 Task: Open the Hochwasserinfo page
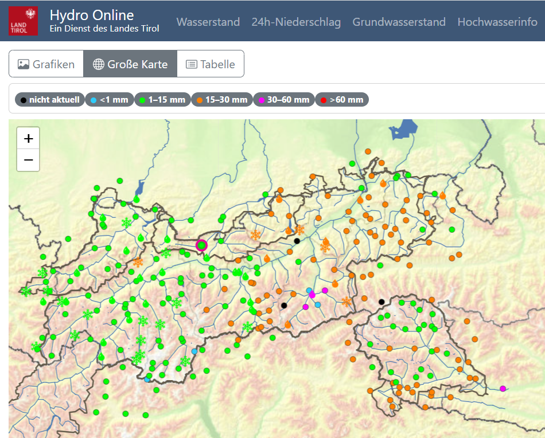tap(497, 22)
